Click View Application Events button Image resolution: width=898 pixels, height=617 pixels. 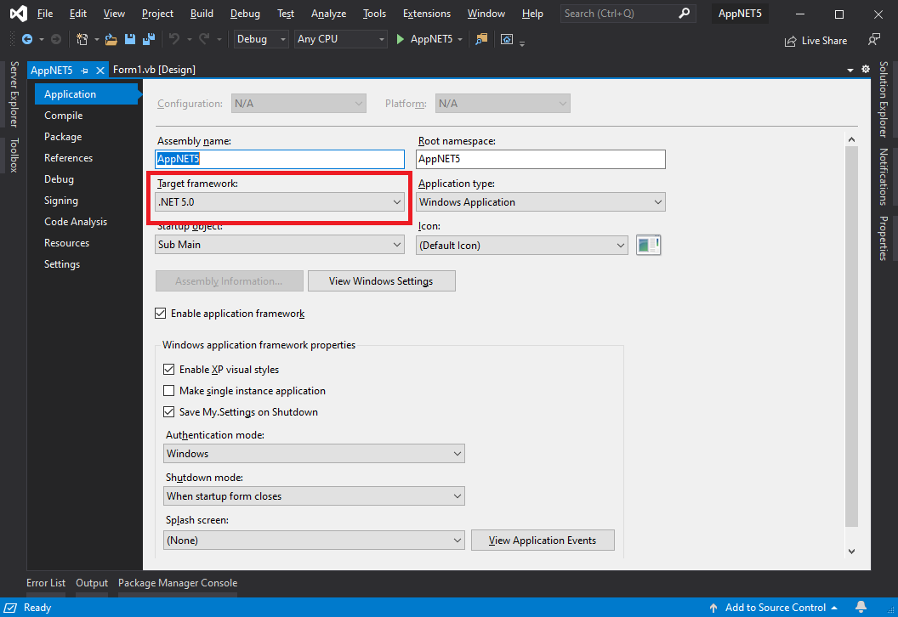click(x=543, y=540)
